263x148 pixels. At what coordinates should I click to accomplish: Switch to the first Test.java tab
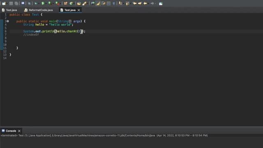coord(9,10)
